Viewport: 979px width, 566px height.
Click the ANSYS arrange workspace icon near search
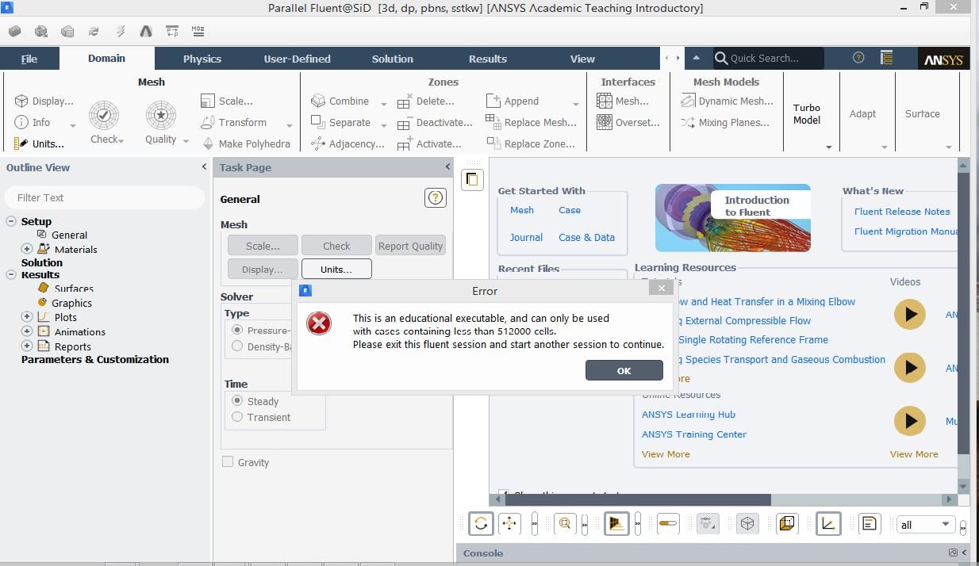(x=887, y=58)
